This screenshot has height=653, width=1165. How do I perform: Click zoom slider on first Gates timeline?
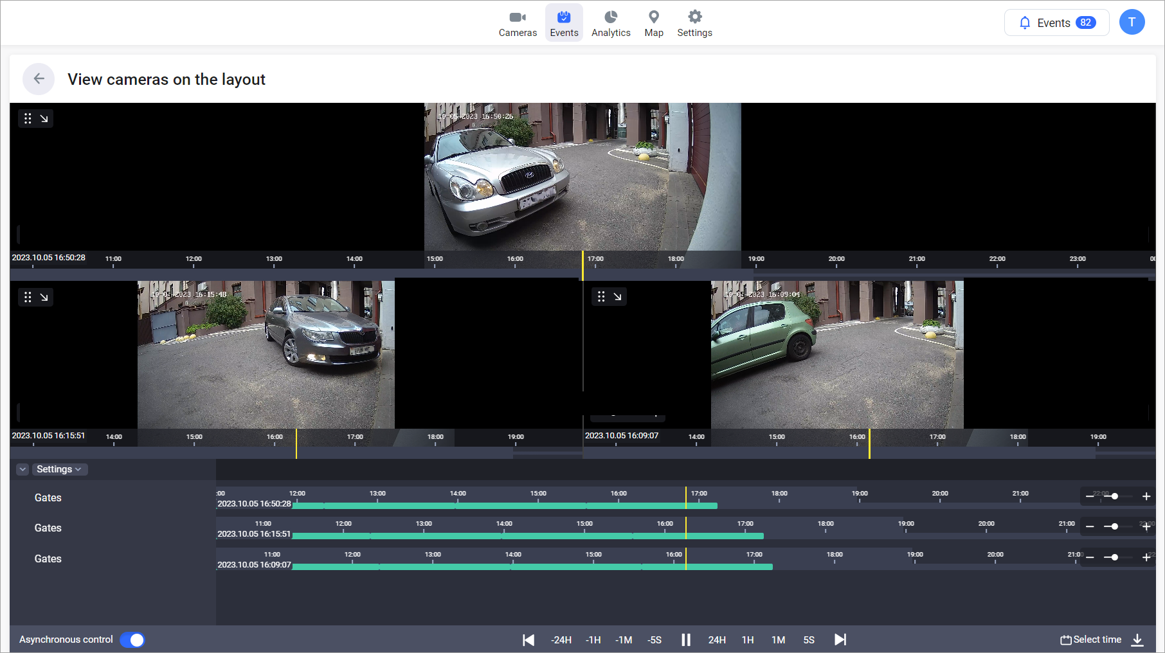pyautogui.click(x=1114, y=496)
